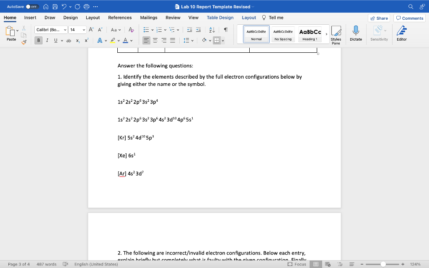Viewport: 429px width, 268px height.
Task: Toggle underline formatting
Action: coord(55,40)
